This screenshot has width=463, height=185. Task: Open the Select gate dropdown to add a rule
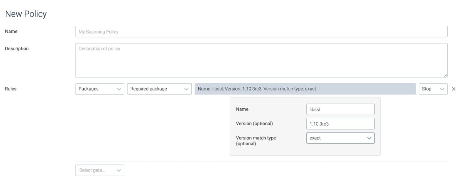(100, 170)
